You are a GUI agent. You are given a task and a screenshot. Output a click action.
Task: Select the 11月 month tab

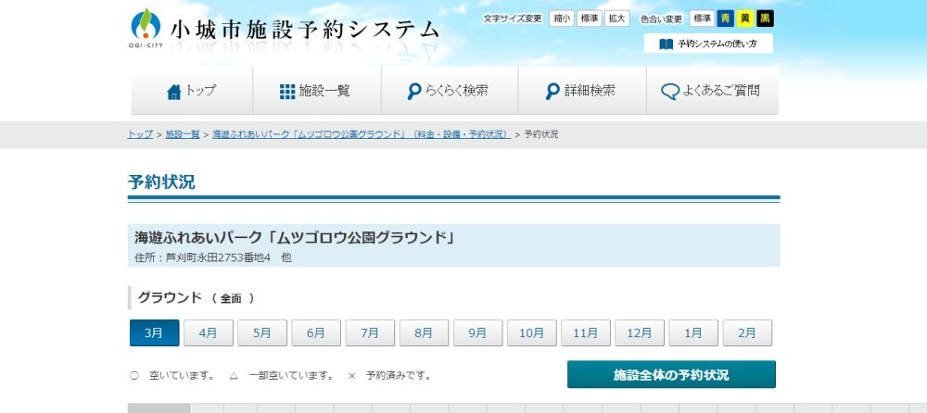point(585,332)
